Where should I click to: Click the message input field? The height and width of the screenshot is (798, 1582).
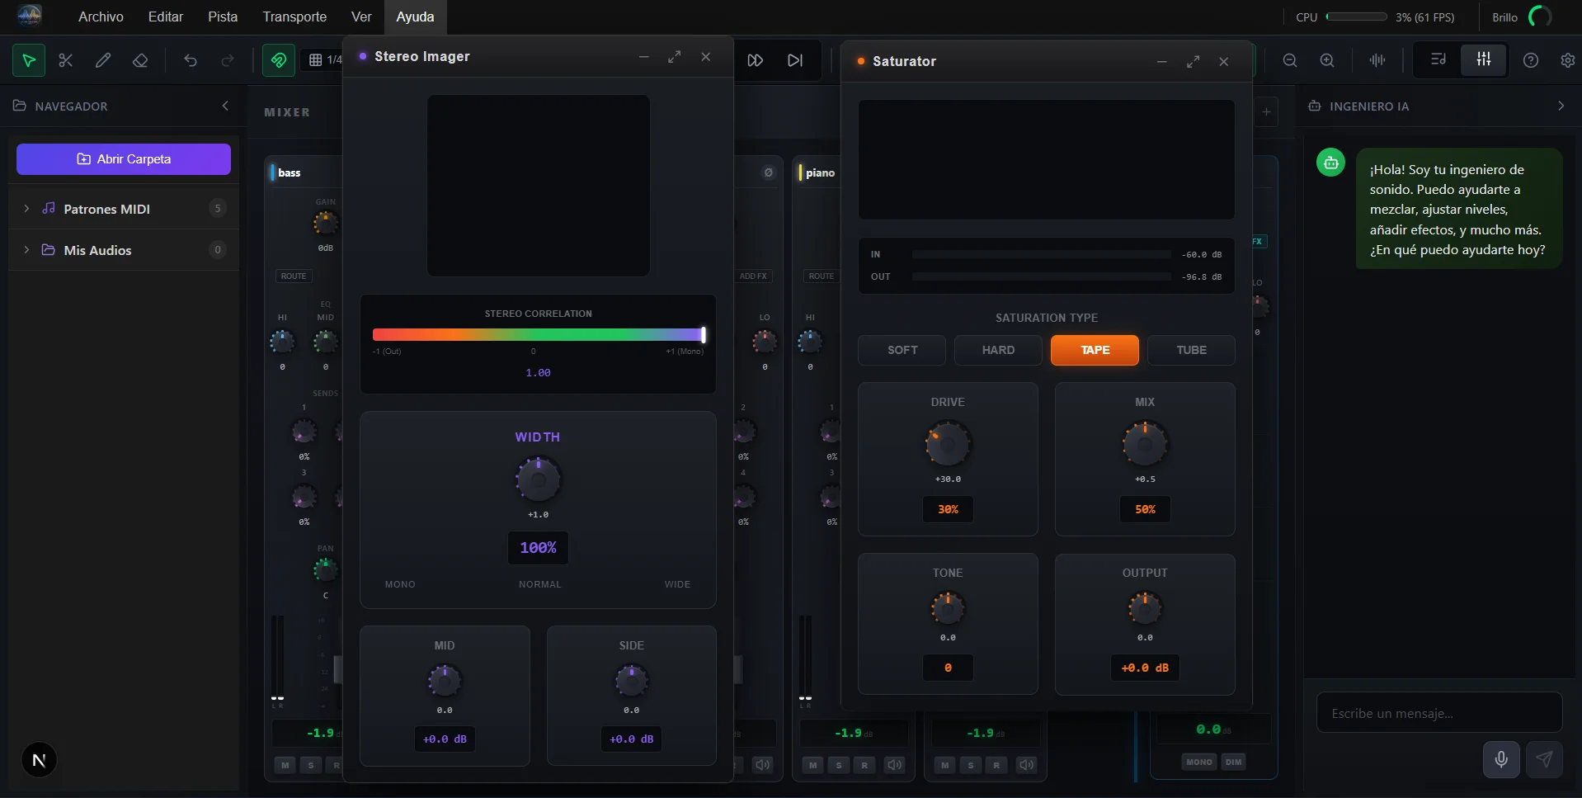(x=1438, y=713)
